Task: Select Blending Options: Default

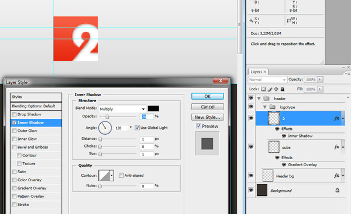Action: click(36, 106)
